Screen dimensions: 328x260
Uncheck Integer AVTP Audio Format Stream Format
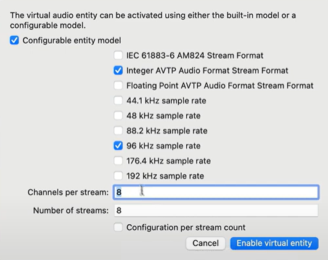118,70
